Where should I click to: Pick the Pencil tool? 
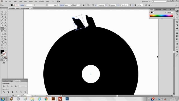tap(5, 23)
